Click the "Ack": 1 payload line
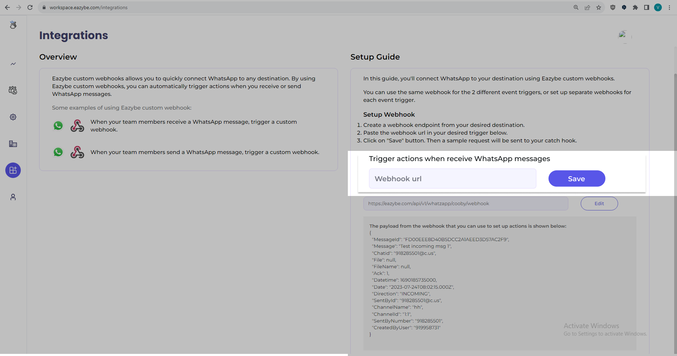677x356 pixels. 381,273
